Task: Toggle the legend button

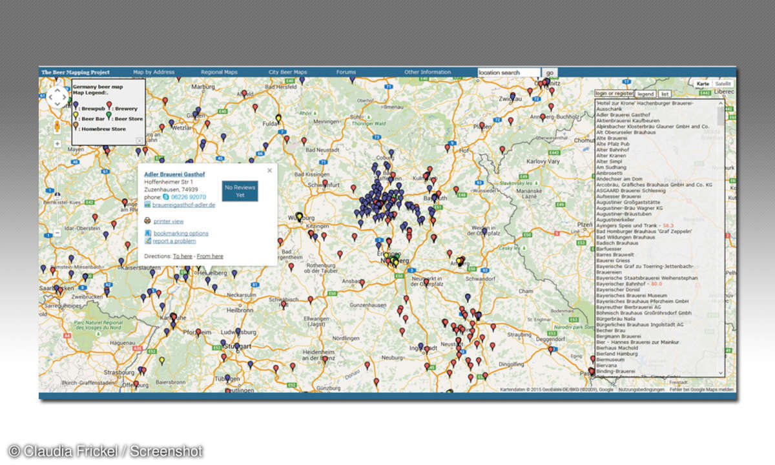Action: click(646, 94)
